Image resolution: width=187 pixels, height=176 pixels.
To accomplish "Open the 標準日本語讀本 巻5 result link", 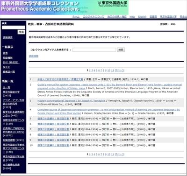I will (x=53, y=134).
